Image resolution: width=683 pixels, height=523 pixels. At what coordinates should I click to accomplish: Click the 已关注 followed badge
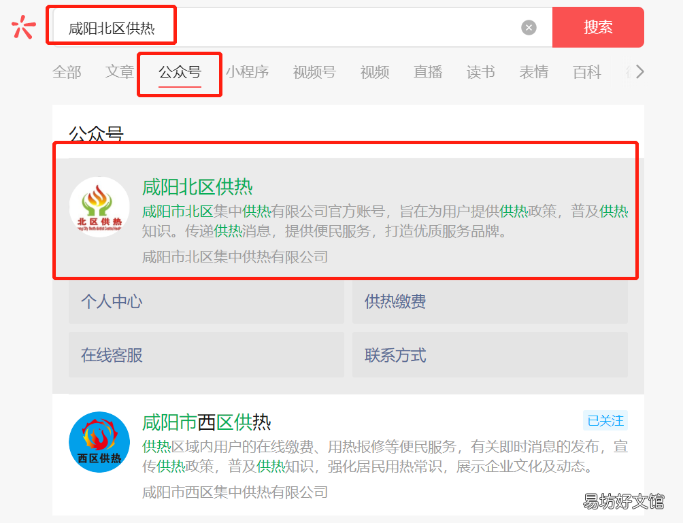point(605,420)
